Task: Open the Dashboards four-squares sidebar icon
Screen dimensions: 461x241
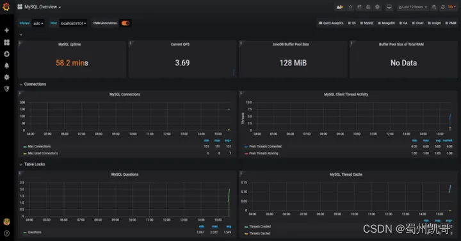Action: pyautogui.click(x=6, y=42)
